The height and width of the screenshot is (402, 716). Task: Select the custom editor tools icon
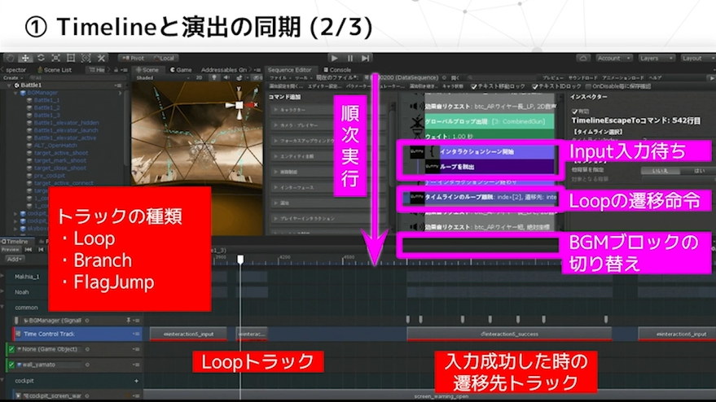(x=101, y=58)
